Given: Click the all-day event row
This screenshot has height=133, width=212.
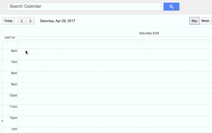Looking at the screenshot, I should [115, 38].
